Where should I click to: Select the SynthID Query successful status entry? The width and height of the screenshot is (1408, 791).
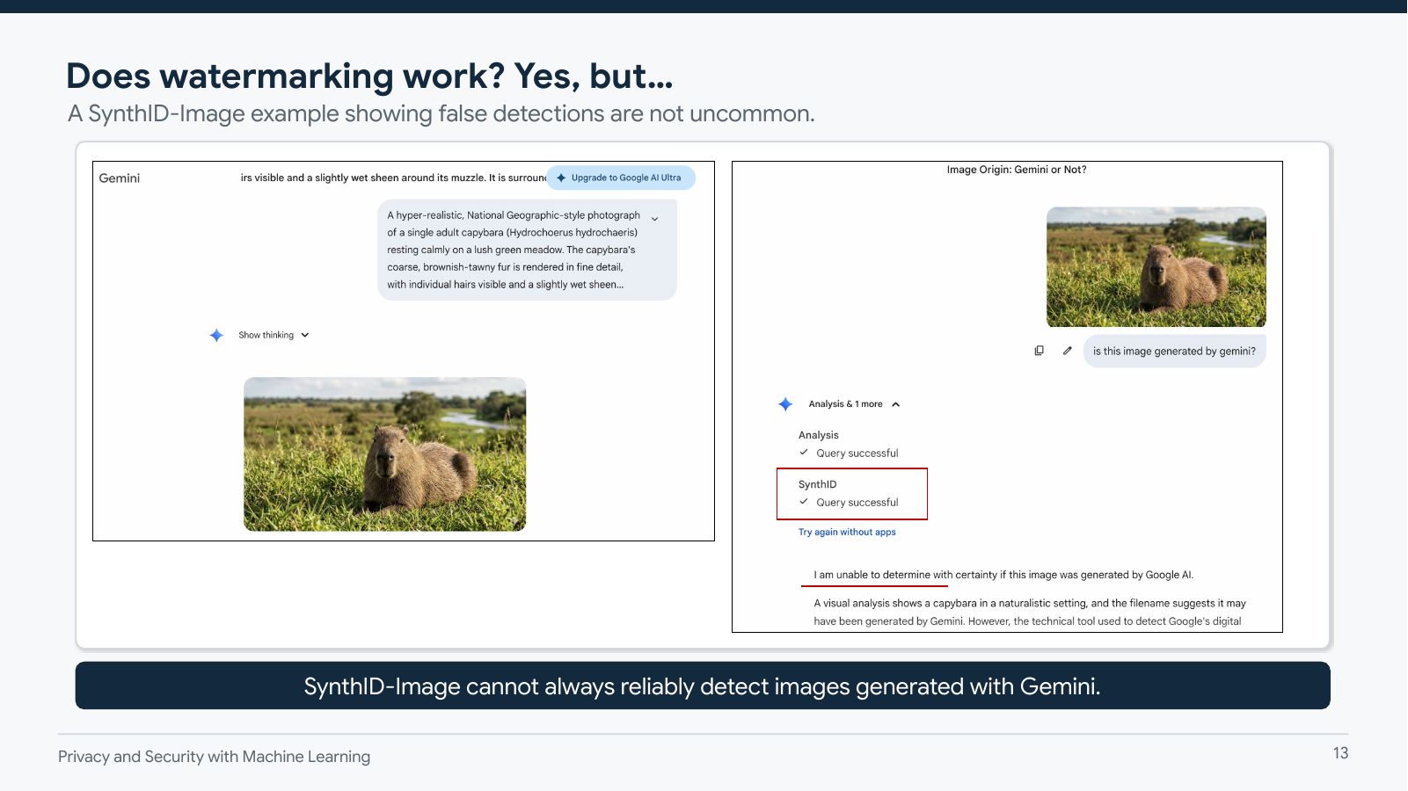(x=857, y=502)
